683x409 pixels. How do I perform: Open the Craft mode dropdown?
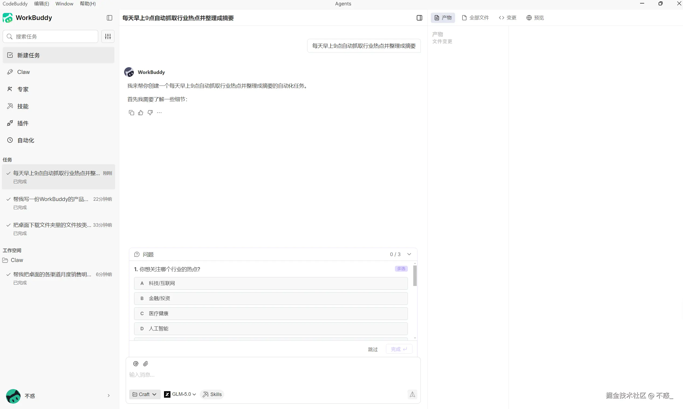[x=145, y=394]
